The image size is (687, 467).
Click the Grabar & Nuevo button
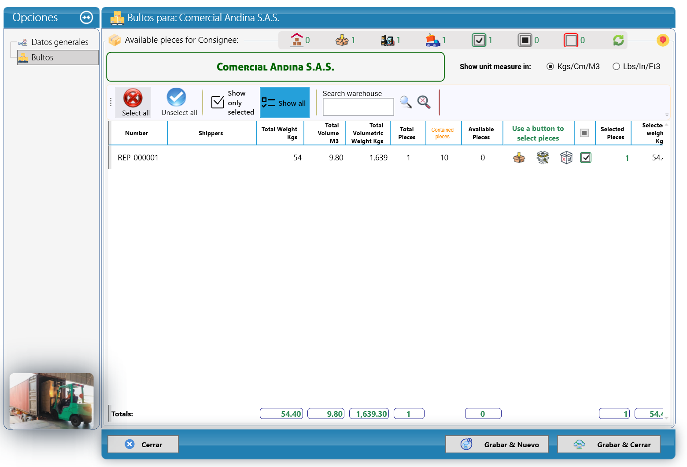click(x=497, y=445)
